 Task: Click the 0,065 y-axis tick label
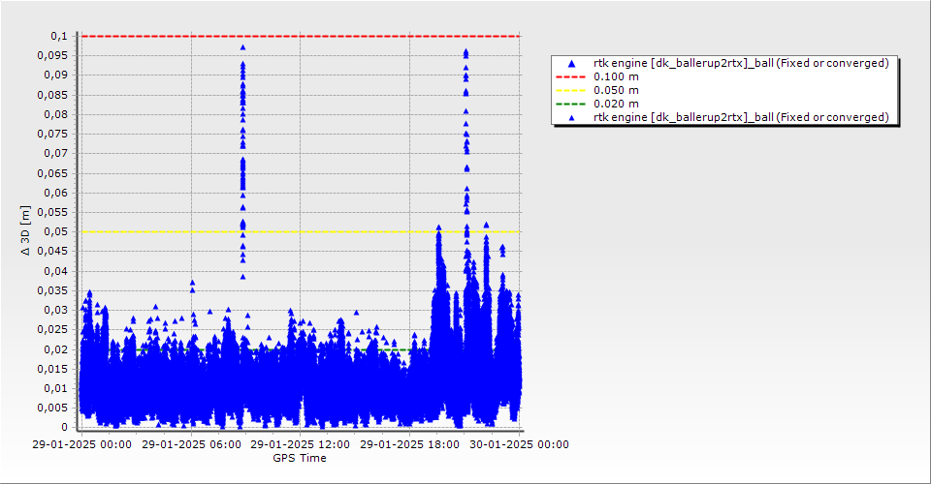[52, 173]
